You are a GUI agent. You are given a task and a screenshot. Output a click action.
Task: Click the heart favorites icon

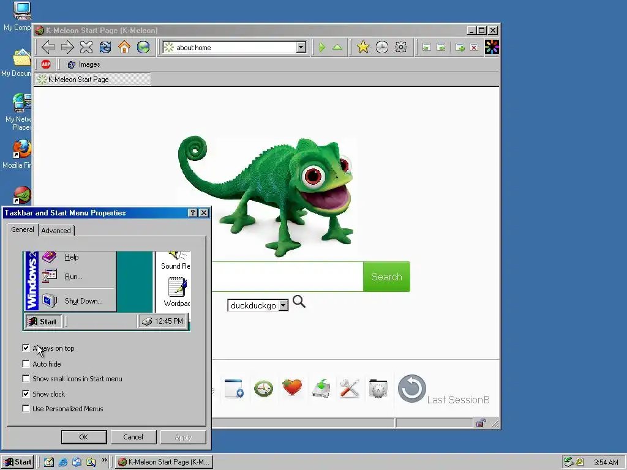coord(292,387)
